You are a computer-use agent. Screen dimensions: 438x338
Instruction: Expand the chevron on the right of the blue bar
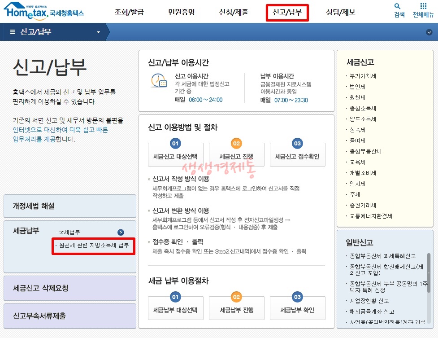429,32
